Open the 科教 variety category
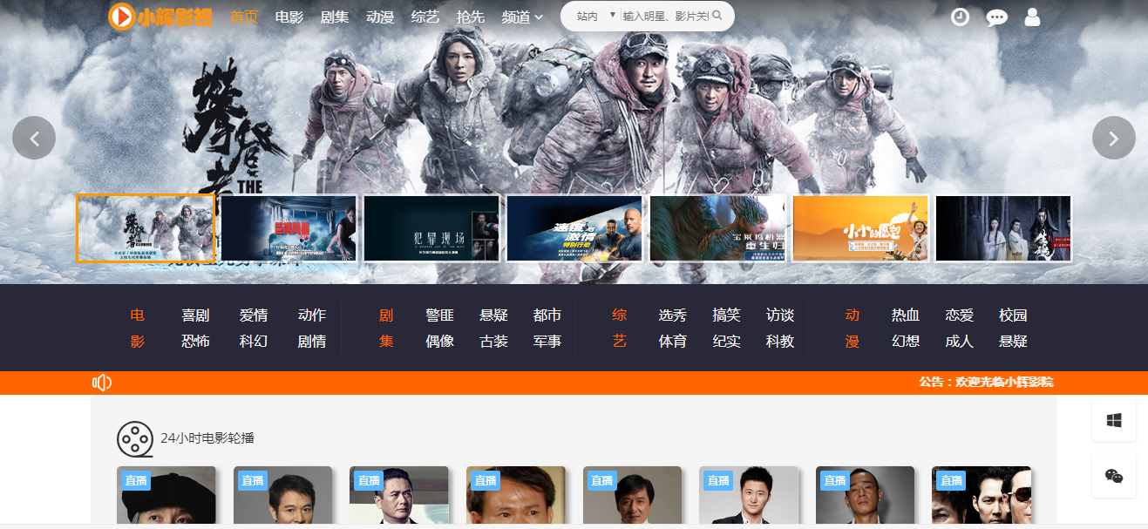The image size is (1148, 529). pos(780,342)
